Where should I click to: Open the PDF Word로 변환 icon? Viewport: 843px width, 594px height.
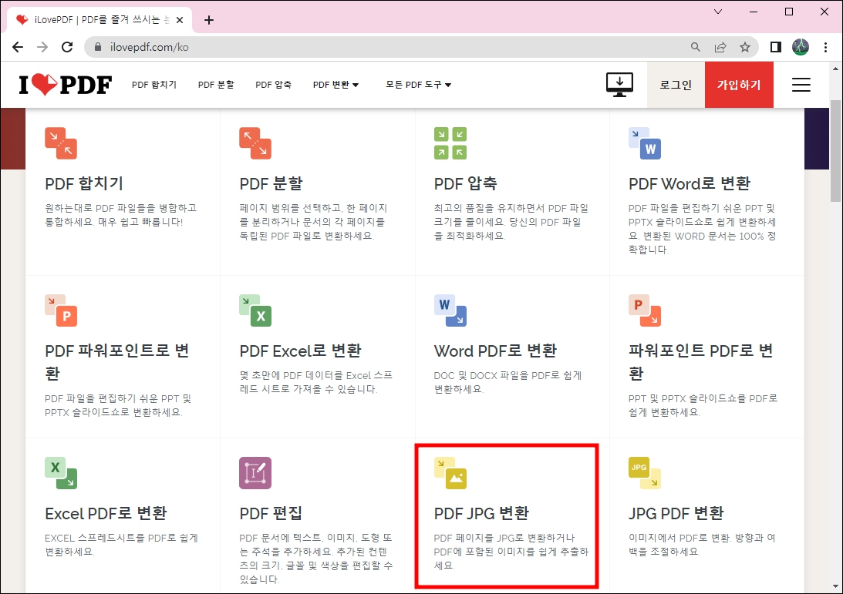point(645,143)
